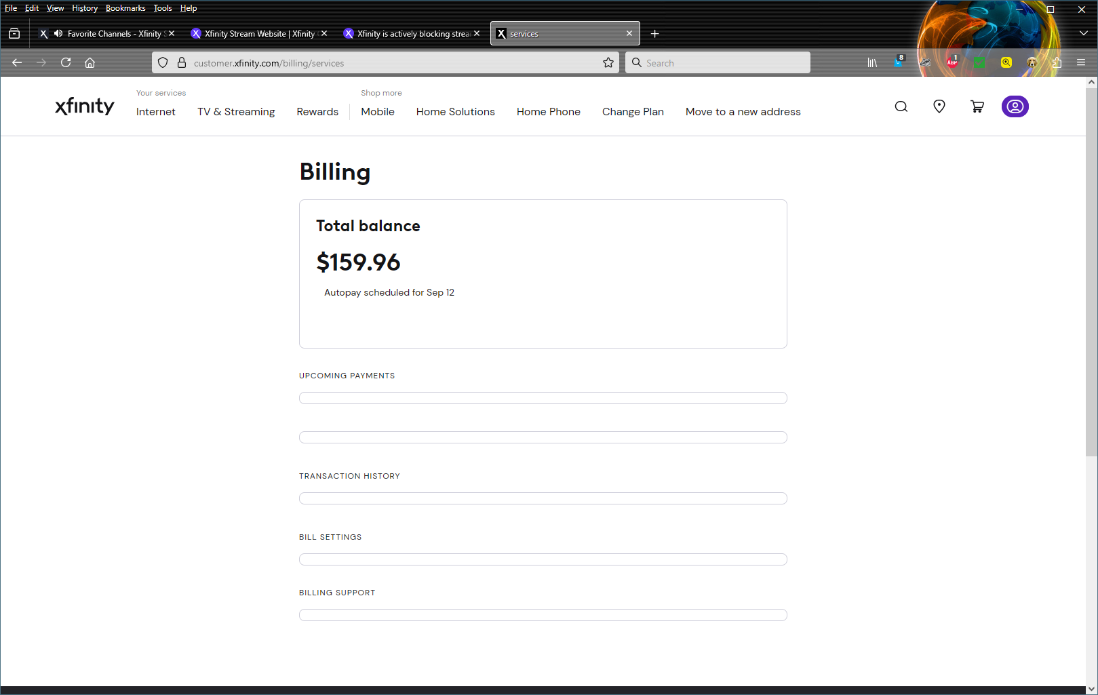Click the Bill Settings heading
This screenshot has width=1098, height=695.
click(x=330, y=537)
